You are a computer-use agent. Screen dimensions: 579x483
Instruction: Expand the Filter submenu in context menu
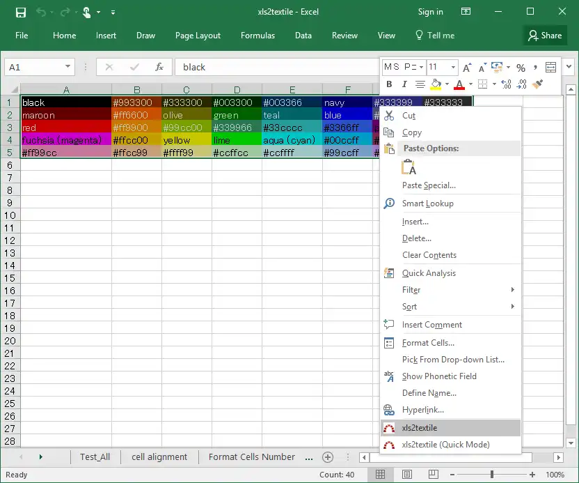tap(512, 290)
